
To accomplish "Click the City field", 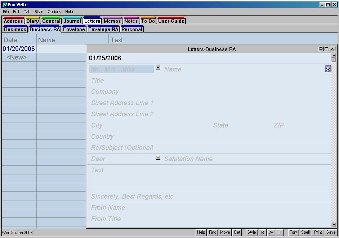I will [x=150, y=125].
